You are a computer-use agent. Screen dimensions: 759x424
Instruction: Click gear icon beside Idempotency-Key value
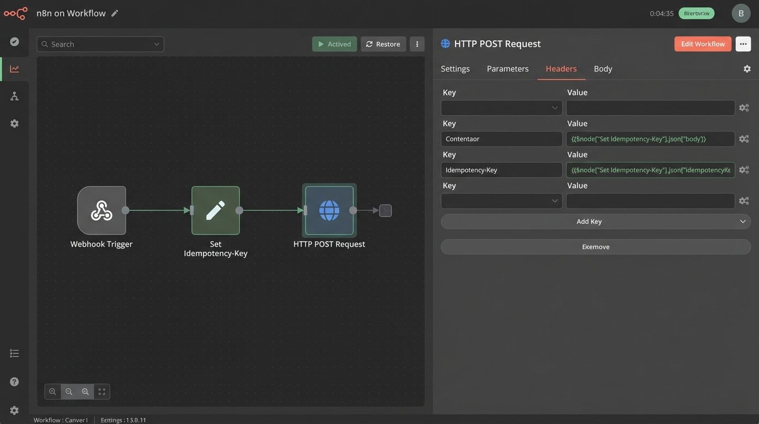click(x=744, y=170)
